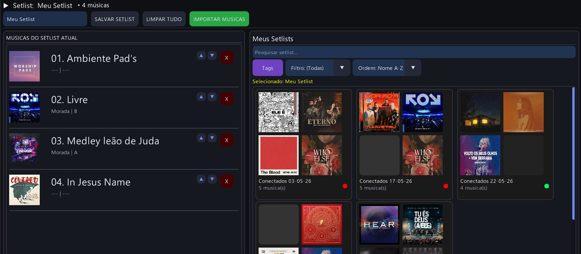Click Medley leão de Juda cover
Screen dimensions: 581x254
click(24, 148)
